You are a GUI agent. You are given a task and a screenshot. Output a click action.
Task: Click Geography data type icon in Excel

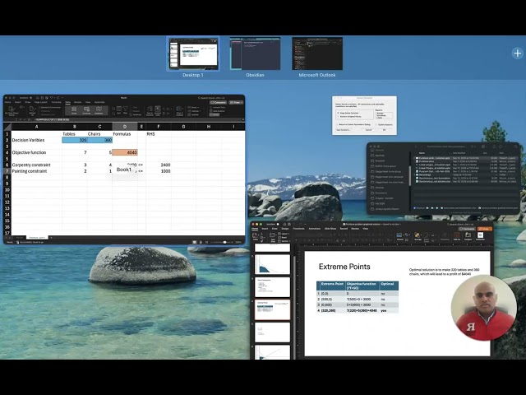coord(99,110)
